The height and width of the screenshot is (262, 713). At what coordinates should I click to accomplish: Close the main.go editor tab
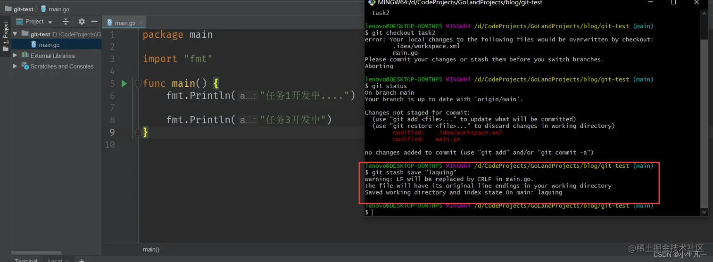point(141,23)
